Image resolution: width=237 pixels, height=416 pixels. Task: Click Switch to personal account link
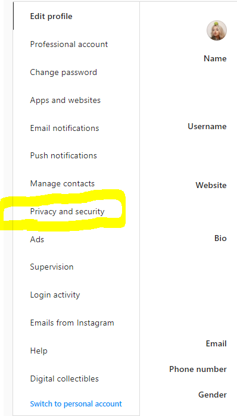76,404
